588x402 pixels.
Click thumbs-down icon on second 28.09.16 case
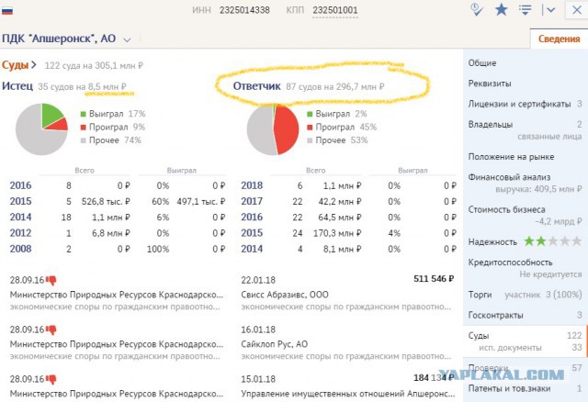point(51,329)
